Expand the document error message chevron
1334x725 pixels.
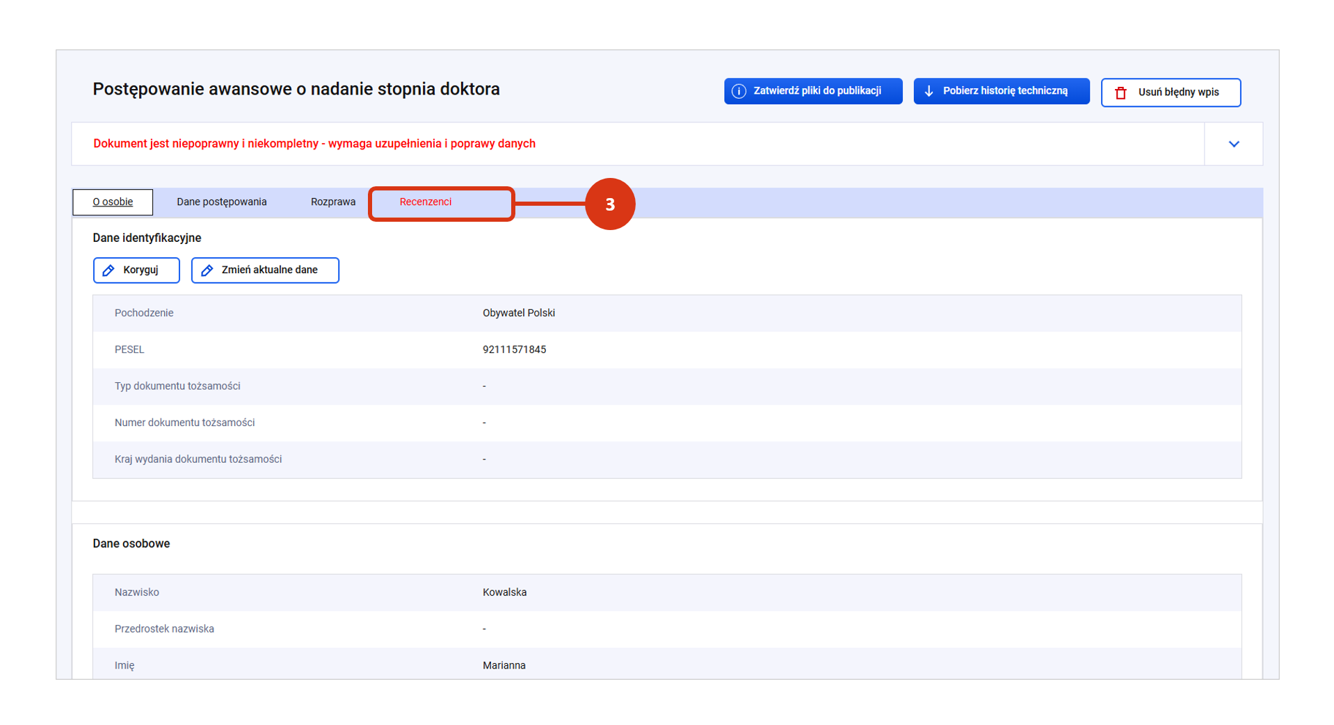click(1233, 144)
